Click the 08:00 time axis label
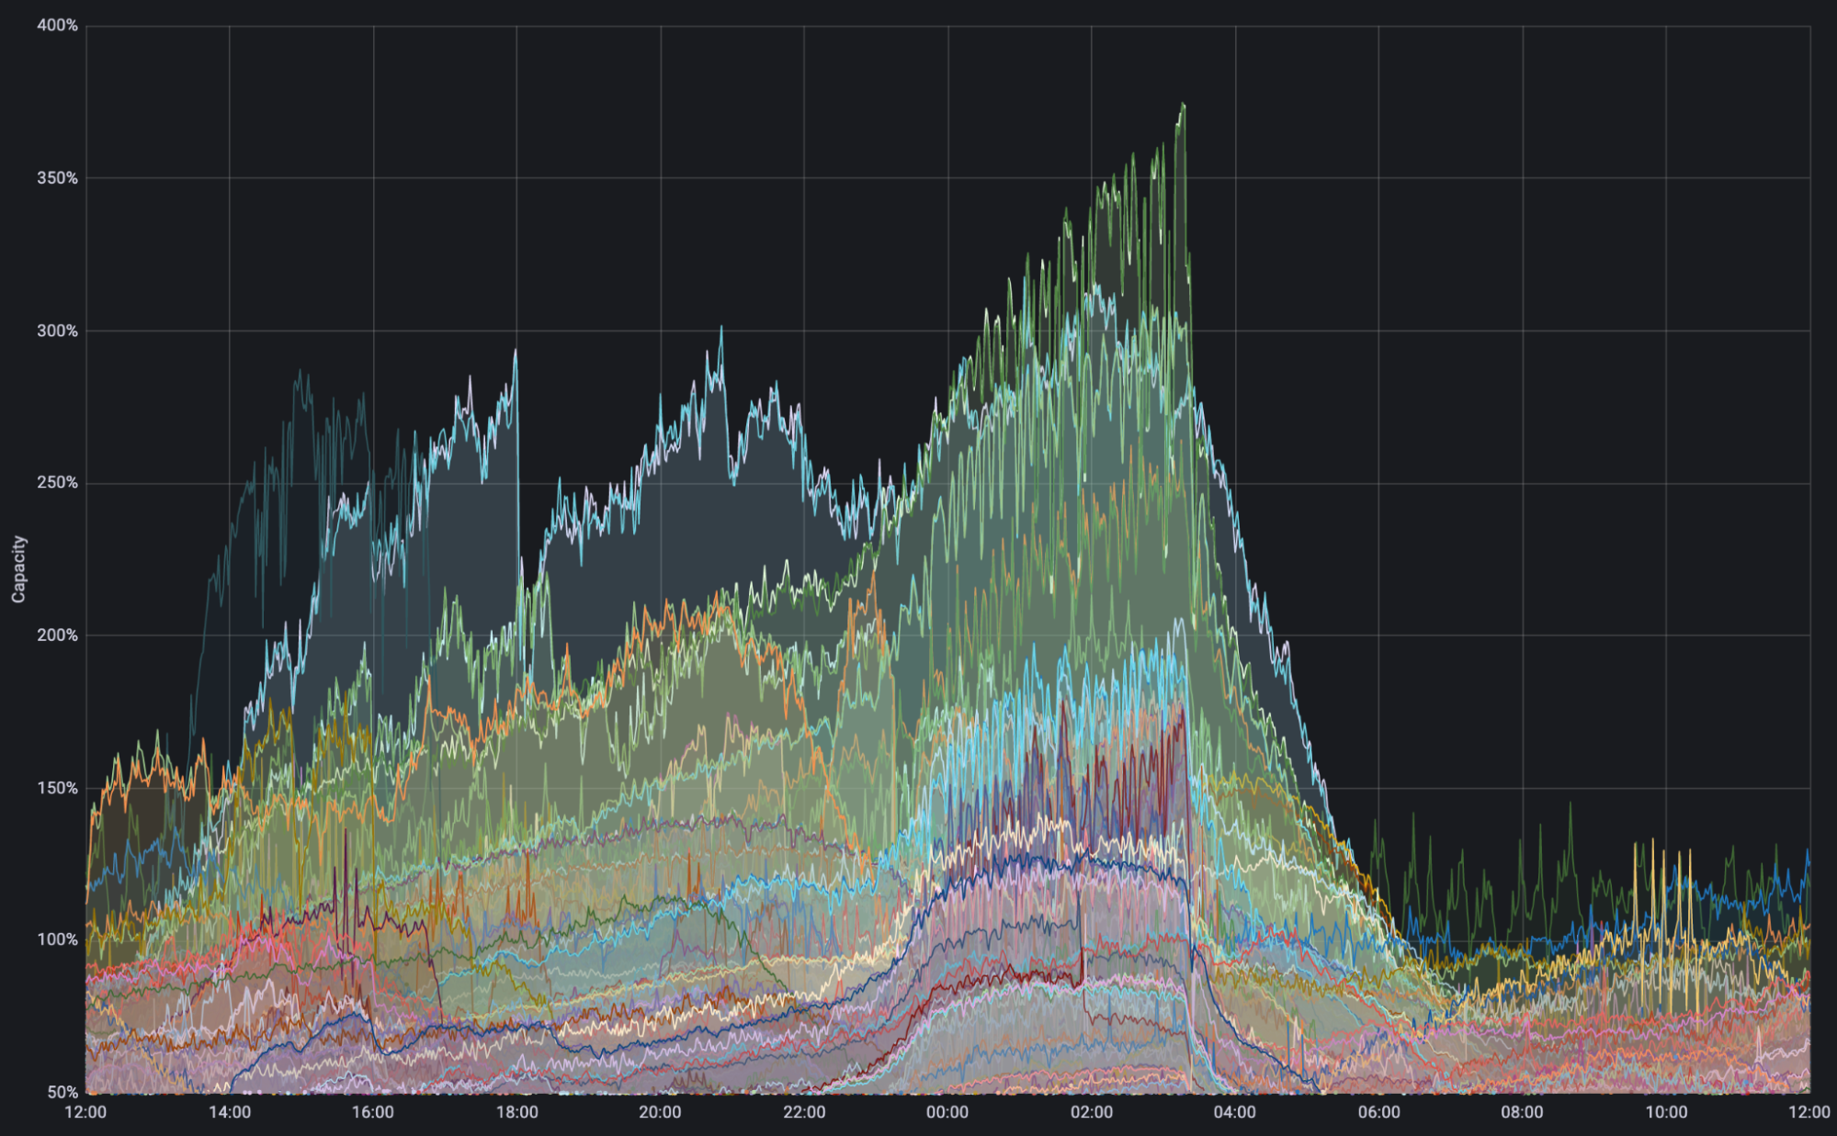 click(x=1522, y=1112)
